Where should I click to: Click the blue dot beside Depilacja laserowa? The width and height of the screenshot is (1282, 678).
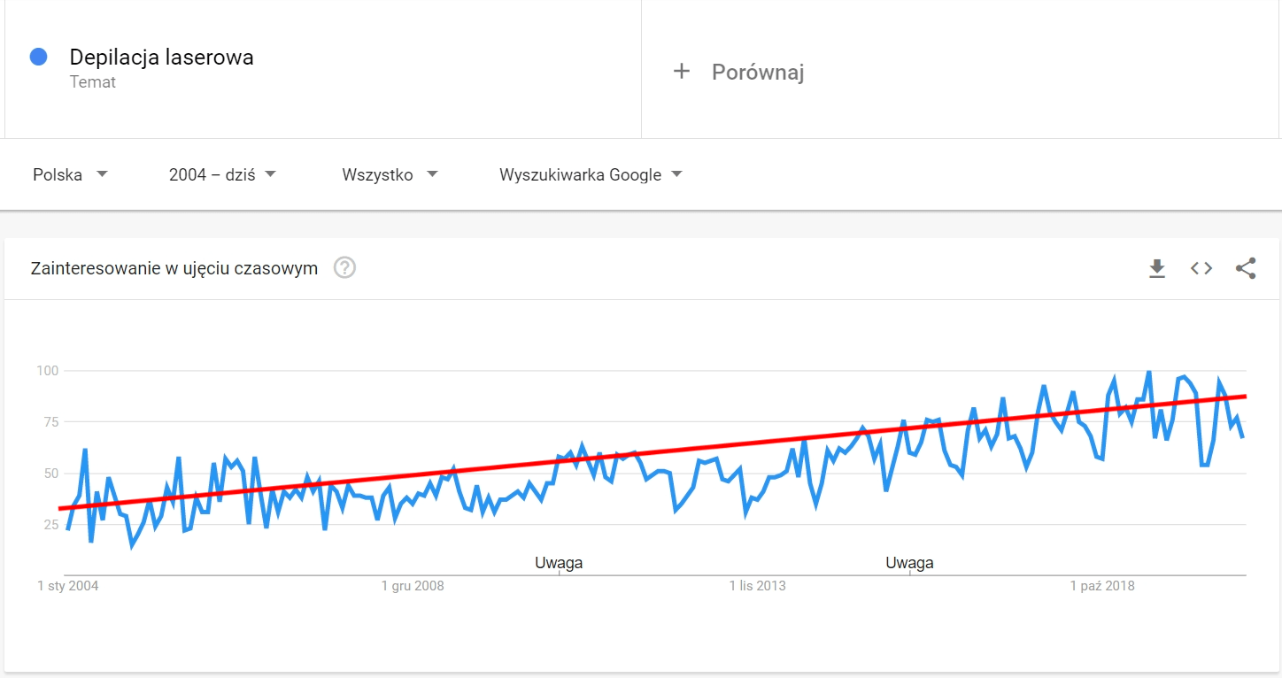[x=38, y=57]
